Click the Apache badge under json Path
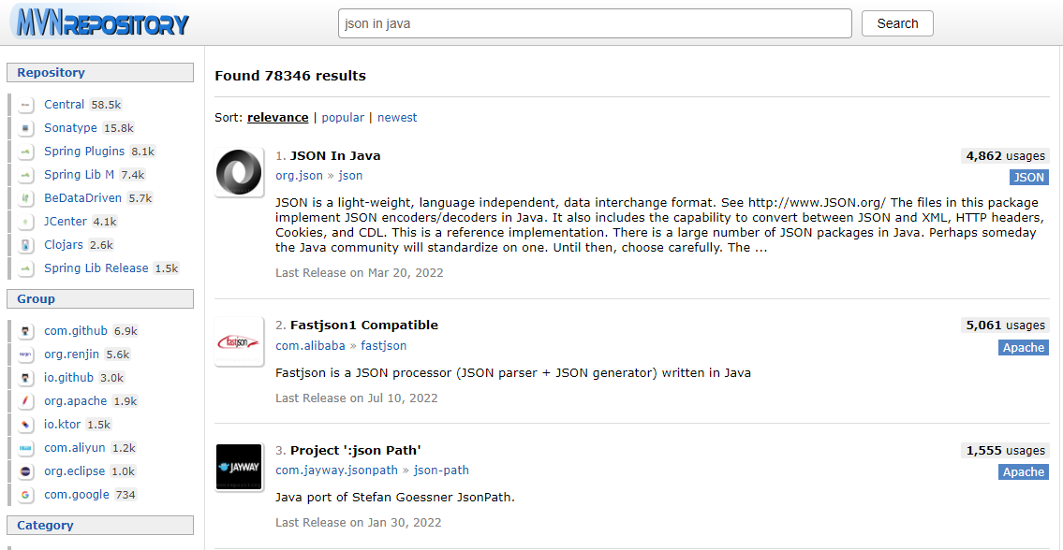 pos(1023,472)
